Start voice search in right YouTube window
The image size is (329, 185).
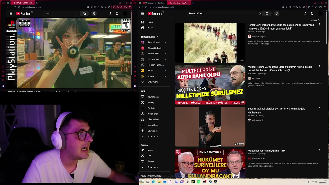coord(277,14)
